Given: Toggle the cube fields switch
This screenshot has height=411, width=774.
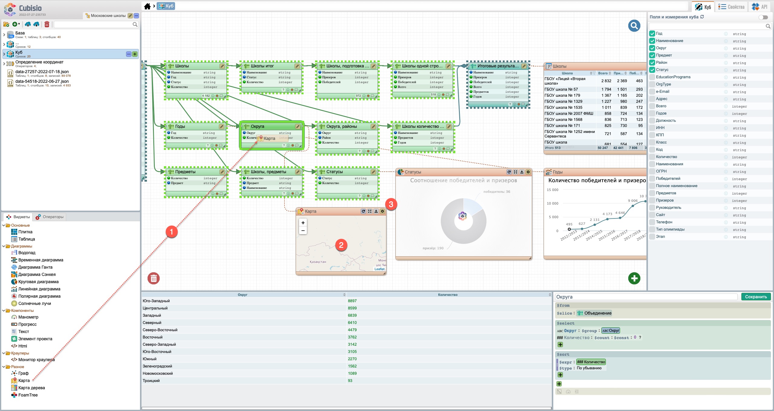Looking at the screenshot, I should coord(763,17).
